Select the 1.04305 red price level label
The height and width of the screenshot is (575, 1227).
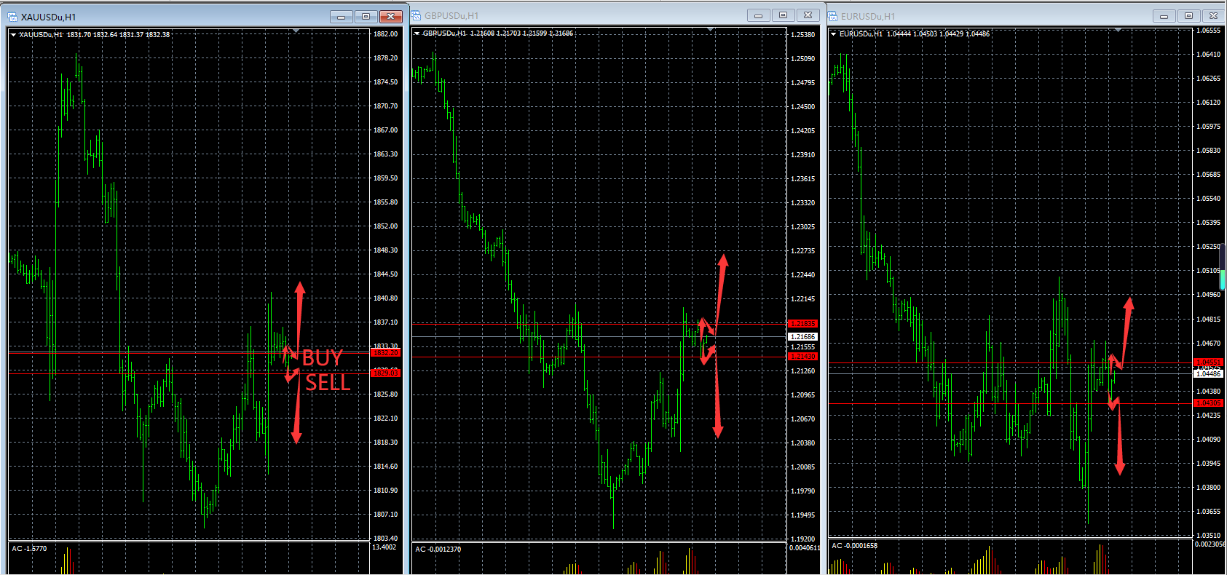click(x=1208, y=403)
